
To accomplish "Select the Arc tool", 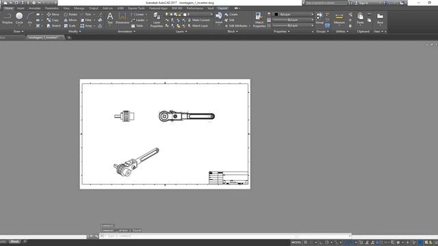I will (x=30, y=18).
